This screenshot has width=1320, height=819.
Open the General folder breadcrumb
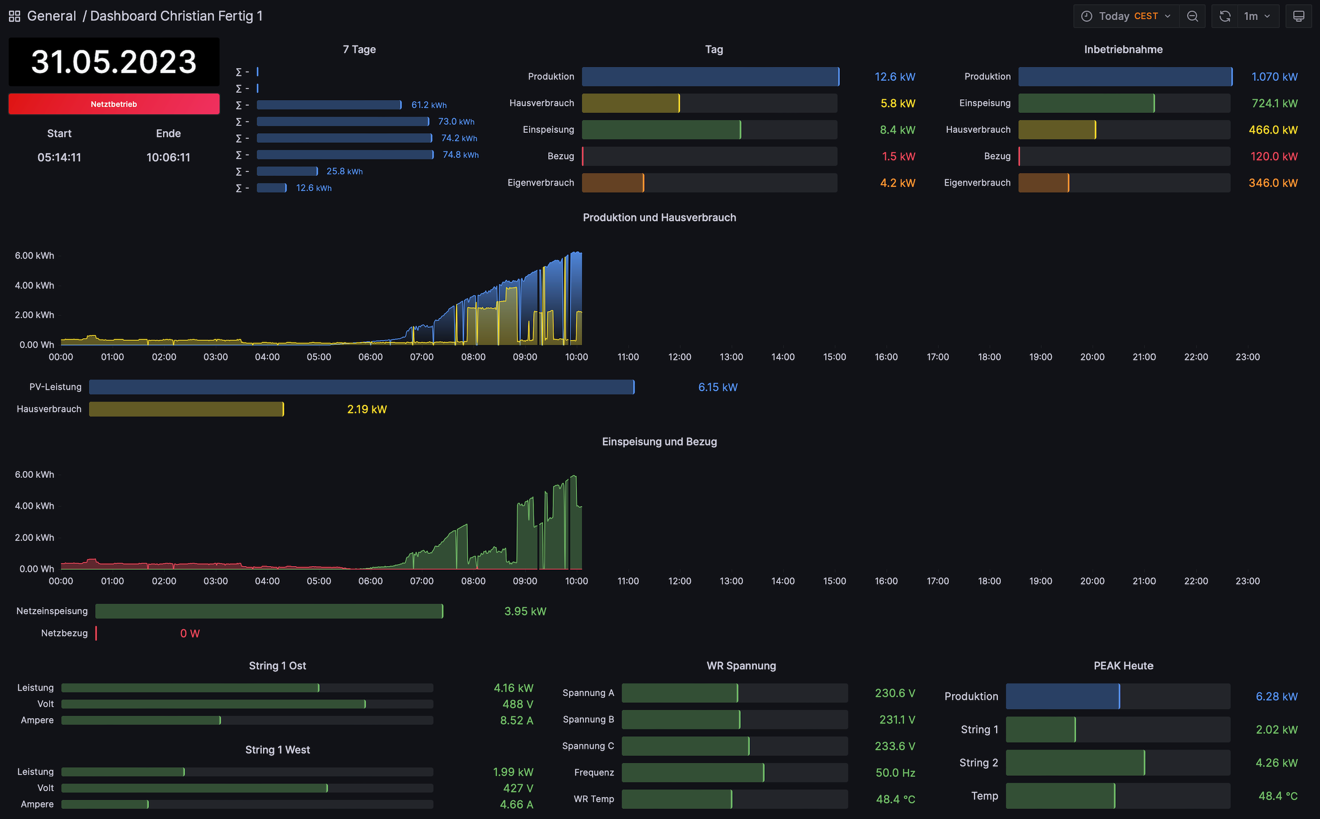tap(51, 16)
